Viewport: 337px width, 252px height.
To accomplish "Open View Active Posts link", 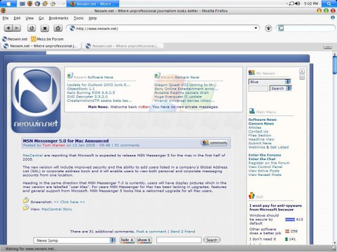I will coord(264,171).
